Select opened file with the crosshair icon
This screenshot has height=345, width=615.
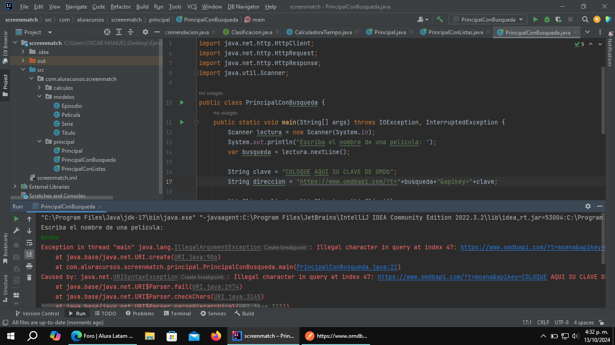(x=107, y=32)
